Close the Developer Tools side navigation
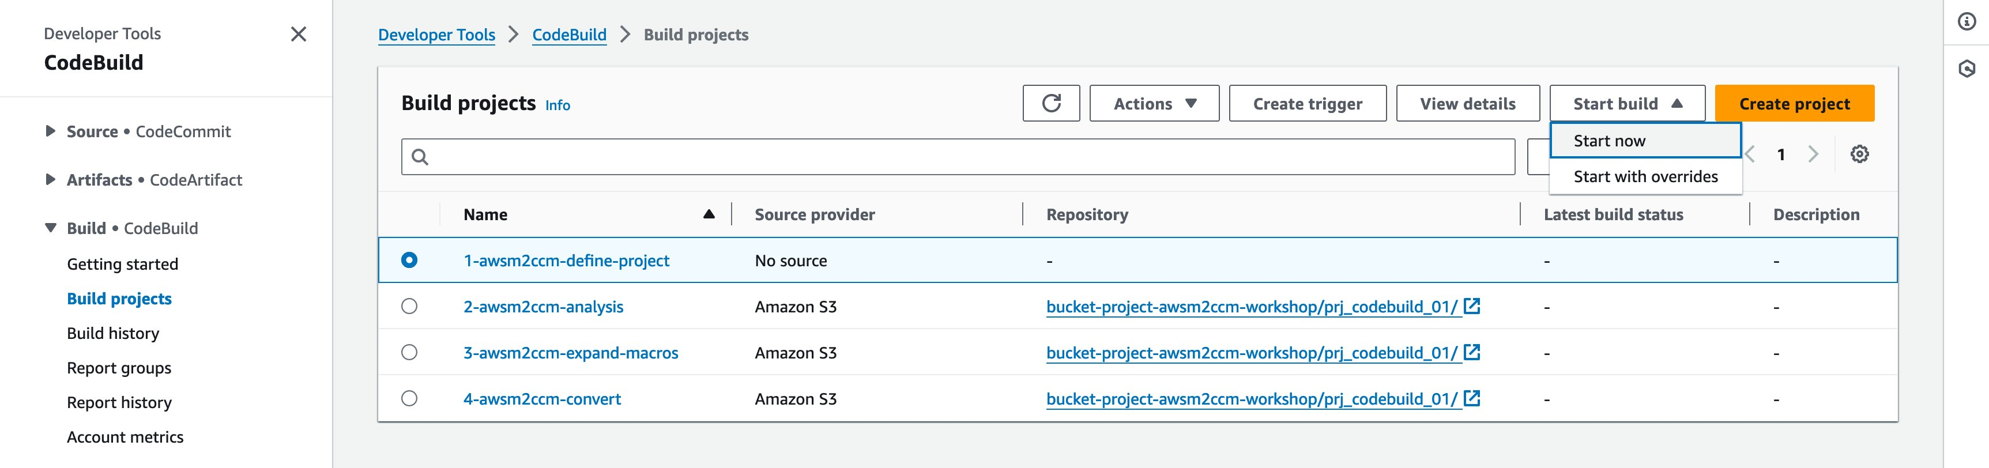The image size is (1989, 468). click(x=298, y=34)
